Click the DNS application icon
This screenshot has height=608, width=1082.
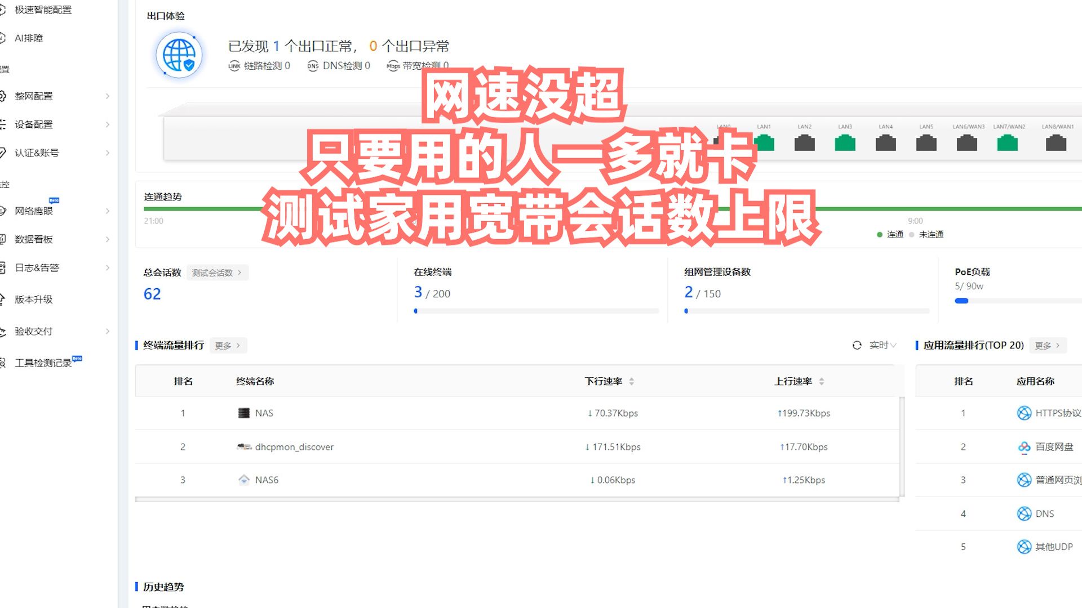tap(1024, 513)
